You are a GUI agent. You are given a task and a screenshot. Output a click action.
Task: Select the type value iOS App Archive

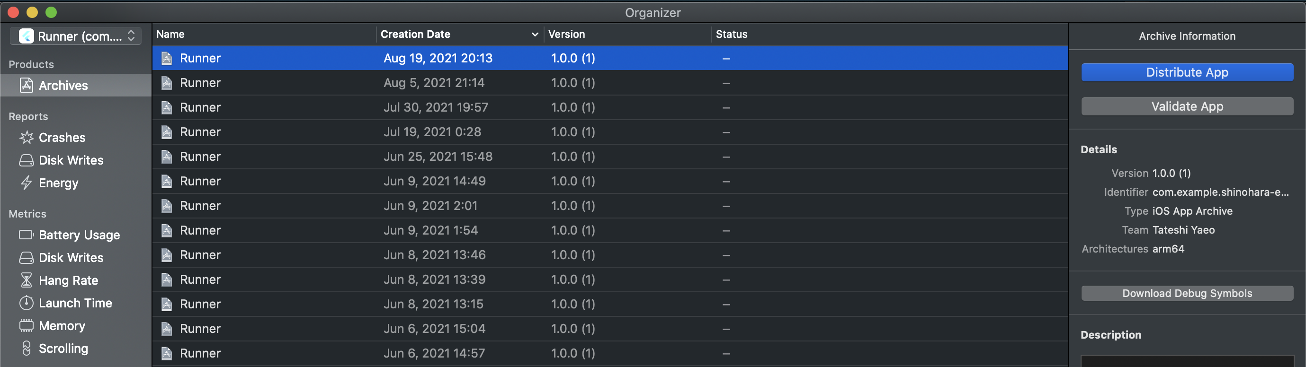click(1192, 211)
